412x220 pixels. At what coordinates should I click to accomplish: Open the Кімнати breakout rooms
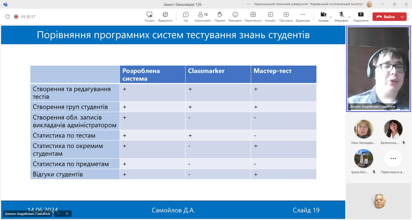[270, 15]
